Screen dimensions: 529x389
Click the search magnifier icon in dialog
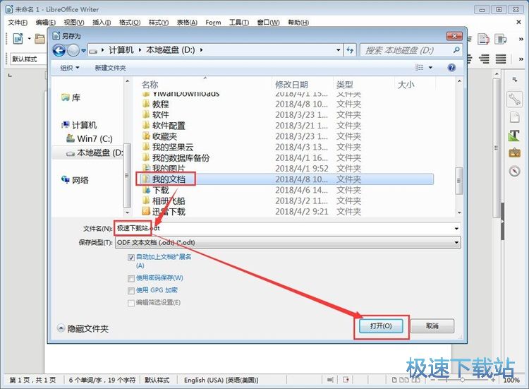[456, 50]
